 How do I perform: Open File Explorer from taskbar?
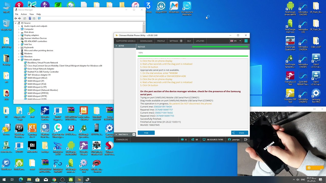pyautogui.click(x=29, y=180)
